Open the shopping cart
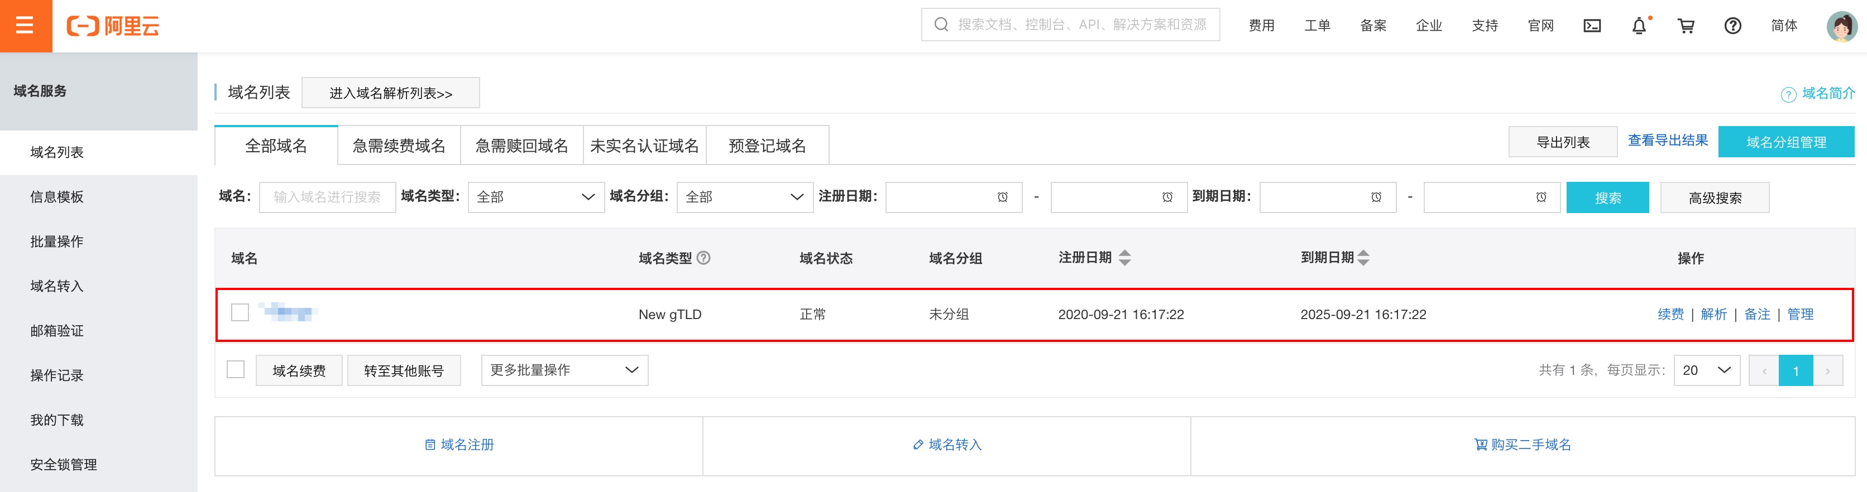The image size is (1867, 492). (1686, 26)
